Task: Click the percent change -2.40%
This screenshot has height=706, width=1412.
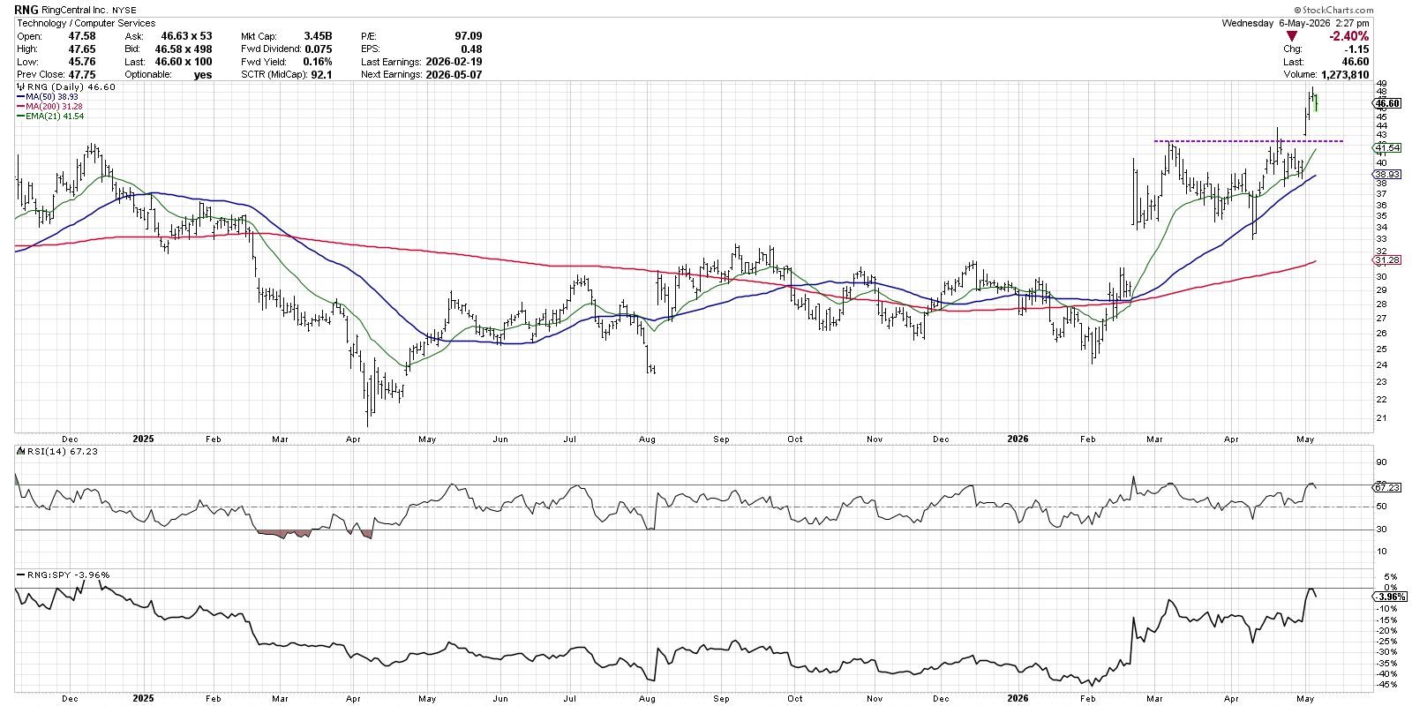Action: [1349, 36]
